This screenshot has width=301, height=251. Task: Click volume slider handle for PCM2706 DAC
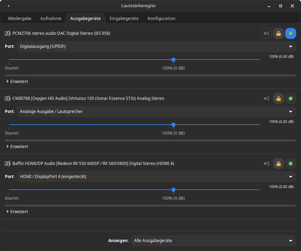point(173,60)
